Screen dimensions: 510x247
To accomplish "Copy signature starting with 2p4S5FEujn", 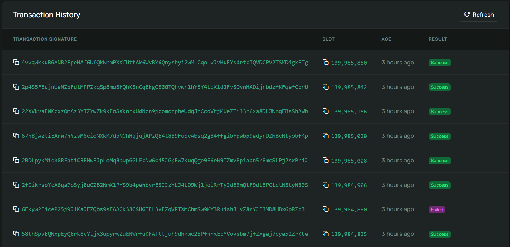I will coord(16,87).
